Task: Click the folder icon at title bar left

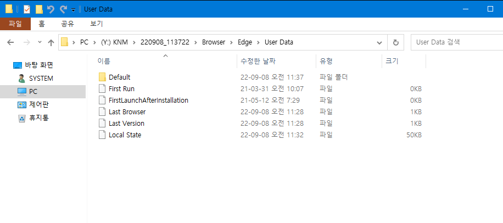Action: pyautogui.click(x=9, y=9)
